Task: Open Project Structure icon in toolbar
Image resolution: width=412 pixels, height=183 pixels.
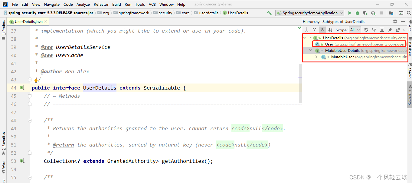Action: pyautogui.click(x=391, y=13)
